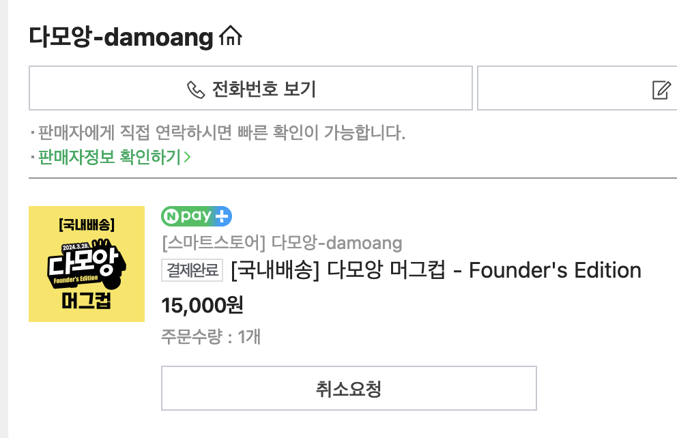Click the phone icon in 전화번호 보기
This screenshot has height=438, width=677.
tap(196, 89)
